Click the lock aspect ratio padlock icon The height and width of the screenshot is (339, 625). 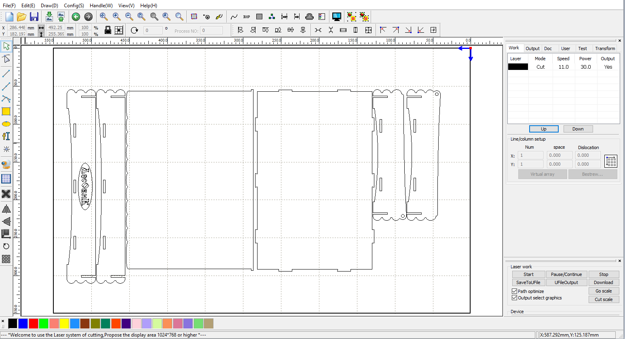click(108, 30)
